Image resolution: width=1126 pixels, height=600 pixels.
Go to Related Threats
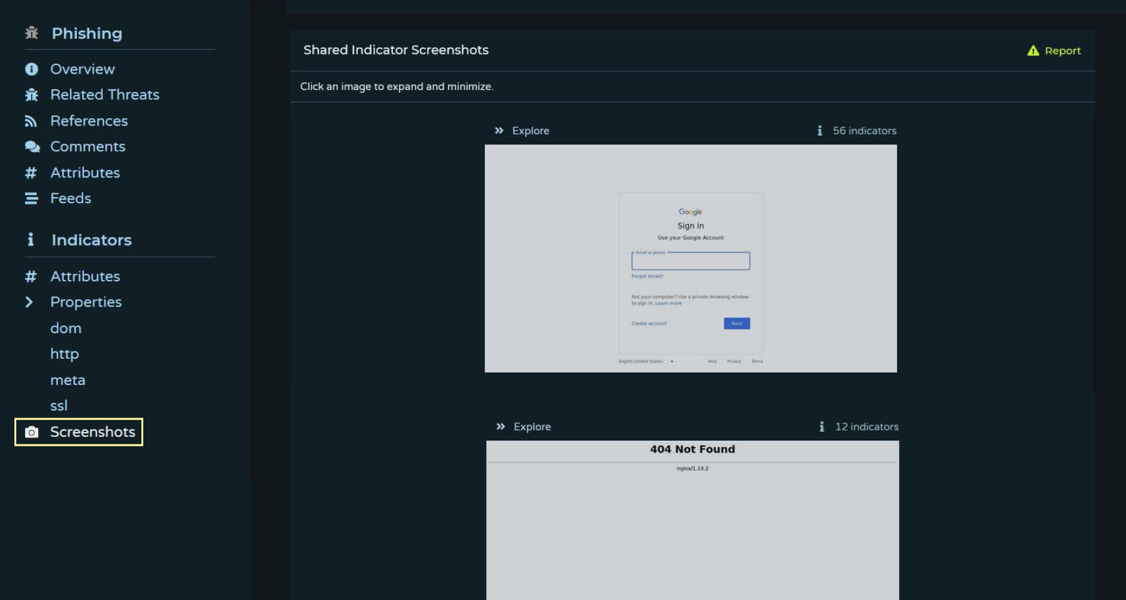[104, 95]
